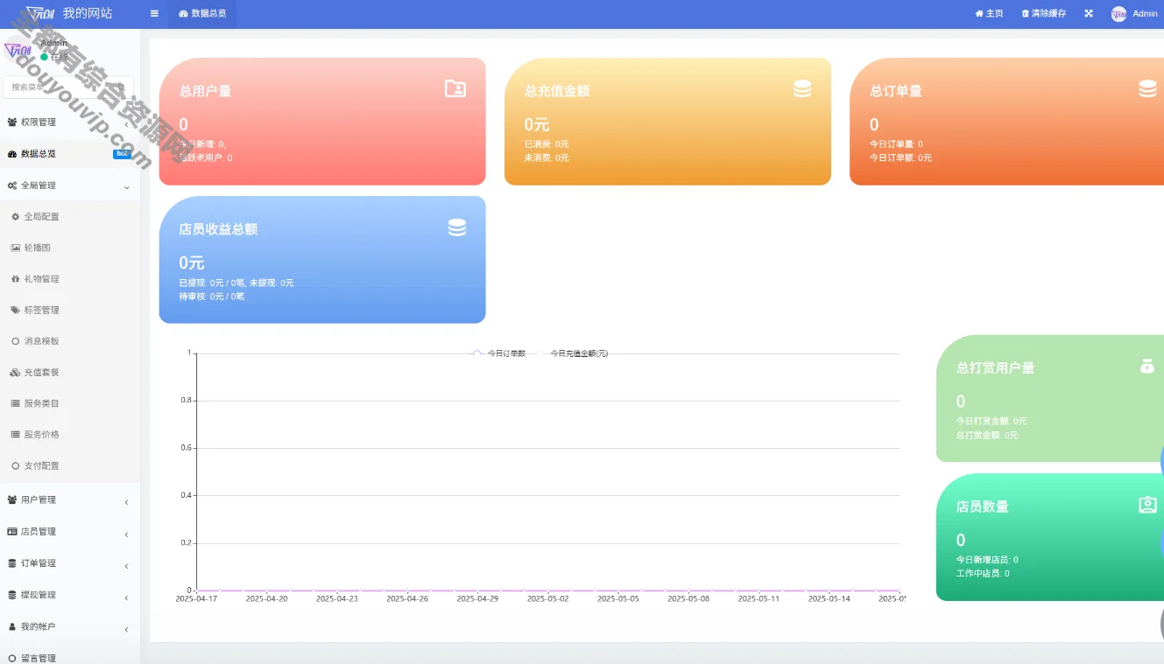This screenshot has height=664, width=1164.
Task: Click the user folder icon on 总用户量 card
Action: (x=455, y=88)
